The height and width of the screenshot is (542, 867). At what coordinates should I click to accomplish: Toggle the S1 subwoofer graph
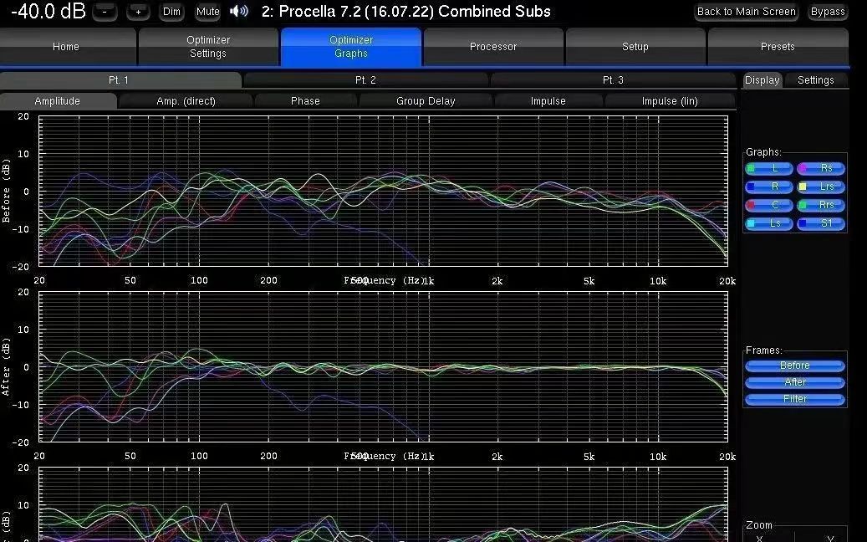click(820, 224)
